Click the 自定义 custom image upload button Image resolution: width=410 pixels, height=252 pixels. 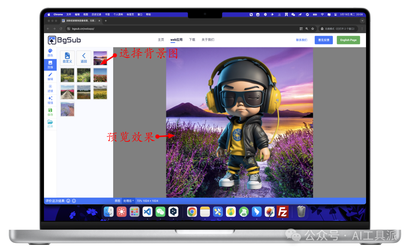click(67, 58)
